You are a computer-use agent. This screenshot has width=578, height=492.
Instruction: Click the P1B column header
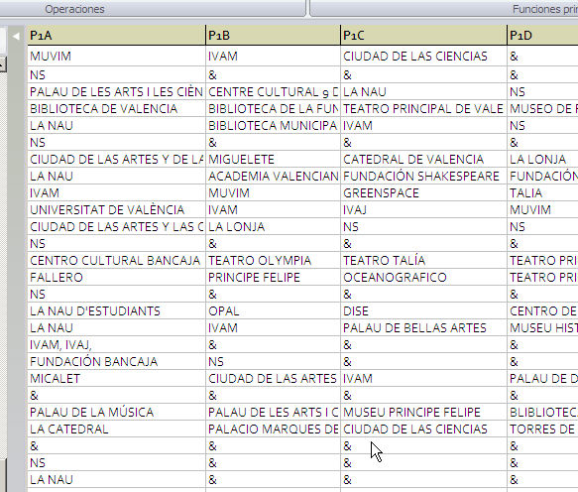(274, 36)
